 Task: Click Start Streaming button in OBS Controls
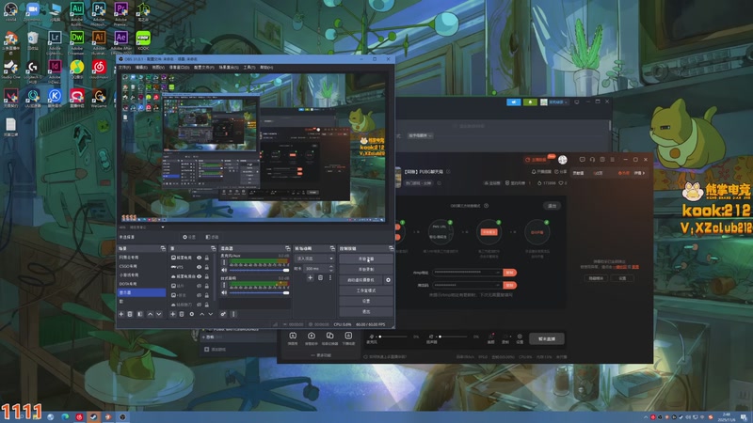pos(366,258)
